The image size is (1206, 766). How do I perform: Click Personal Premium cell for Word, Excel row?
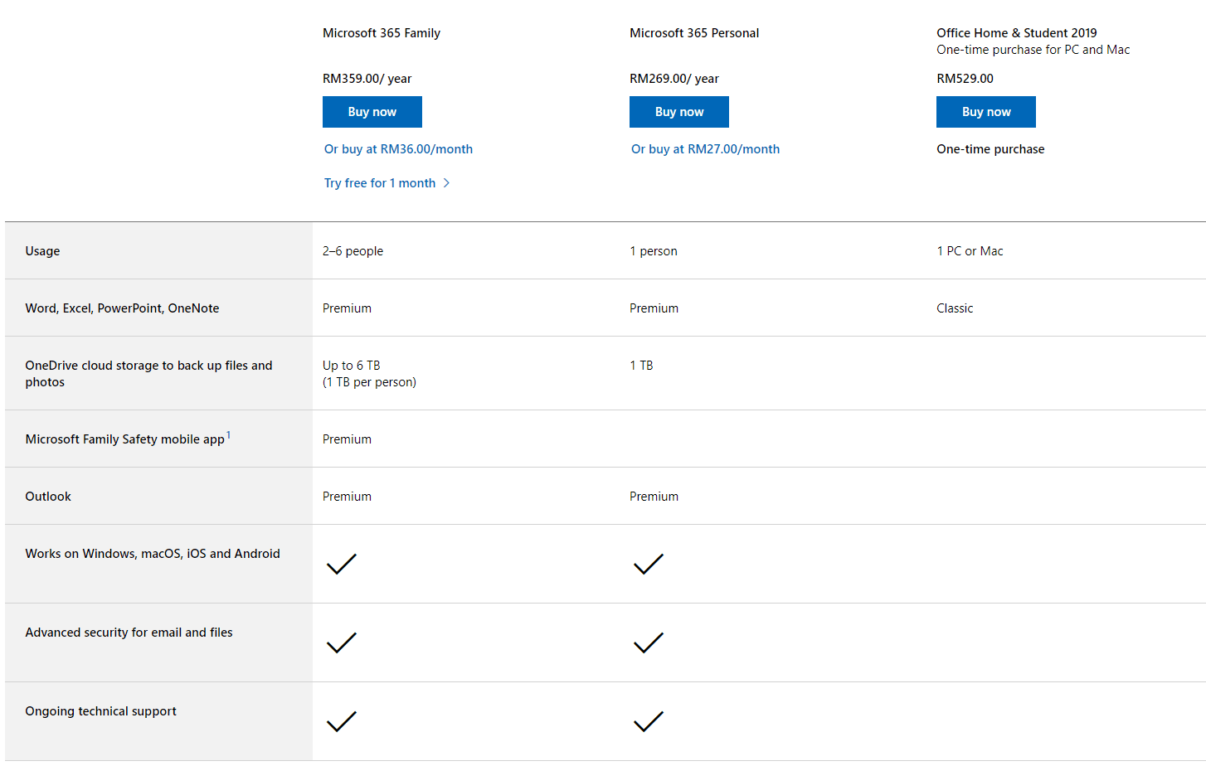pyautogui.click(x=654, y=308)
